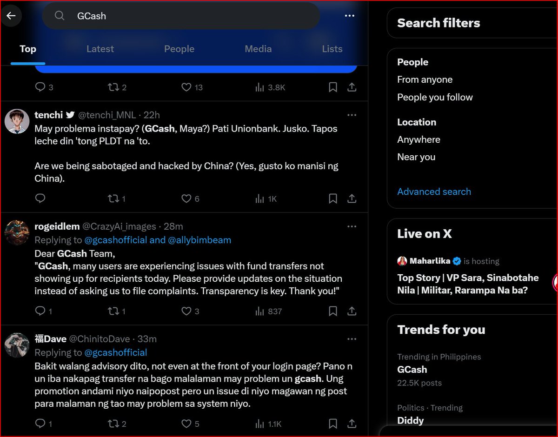558x437 pixels.
Task: Select From anyone under People filters
Action: coord(425,79)
